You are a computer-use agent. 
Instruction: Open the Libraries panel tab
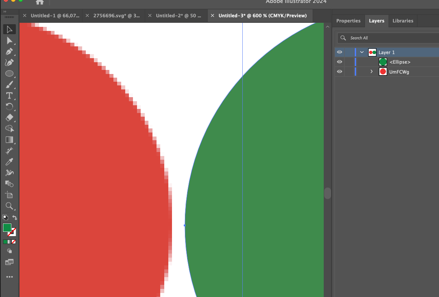[403, 21]
